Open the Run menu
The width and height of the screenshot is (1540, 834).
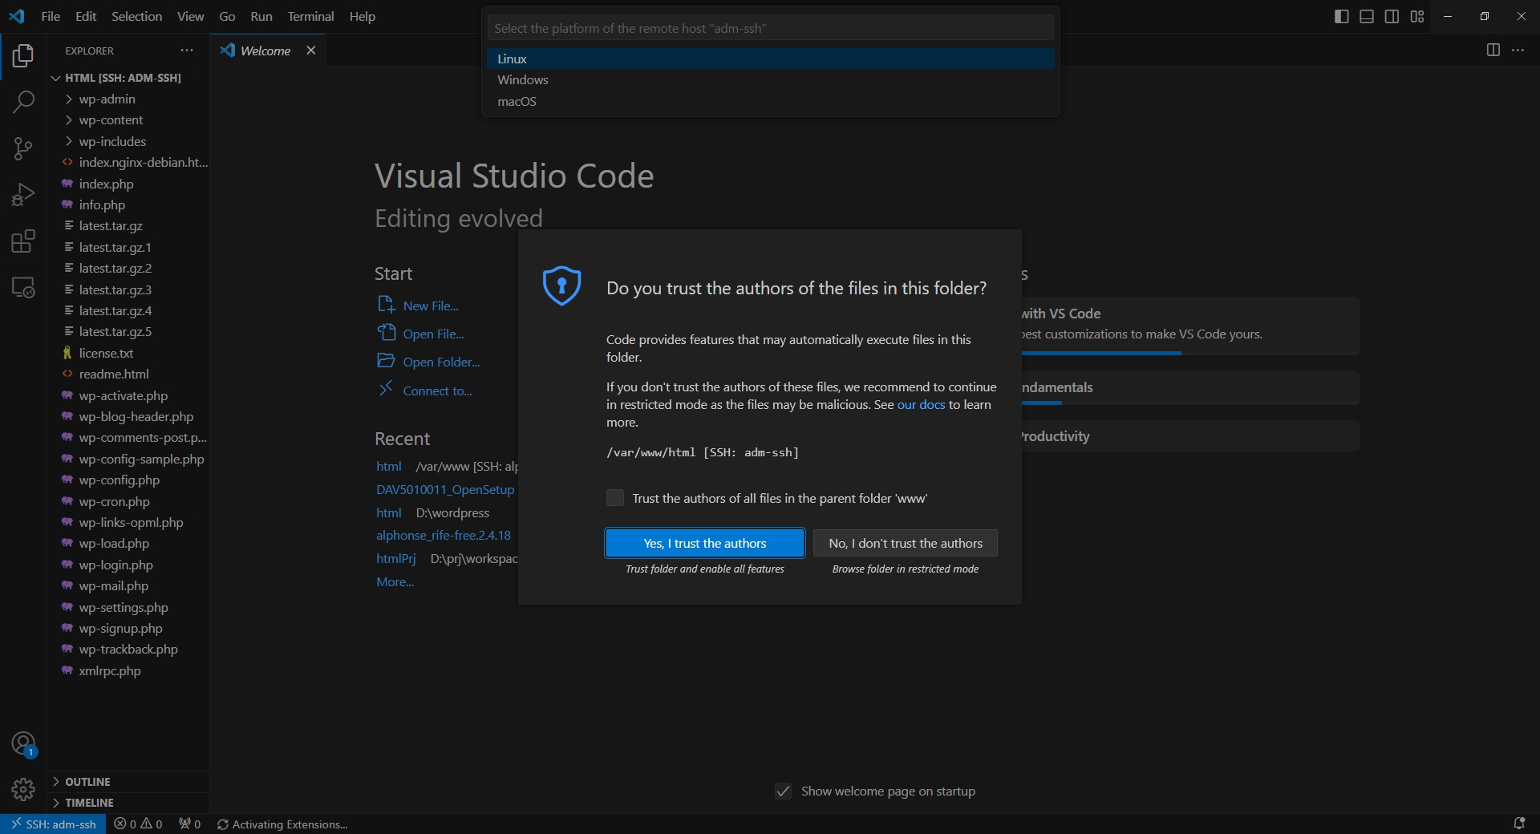[x=261, y=16]
